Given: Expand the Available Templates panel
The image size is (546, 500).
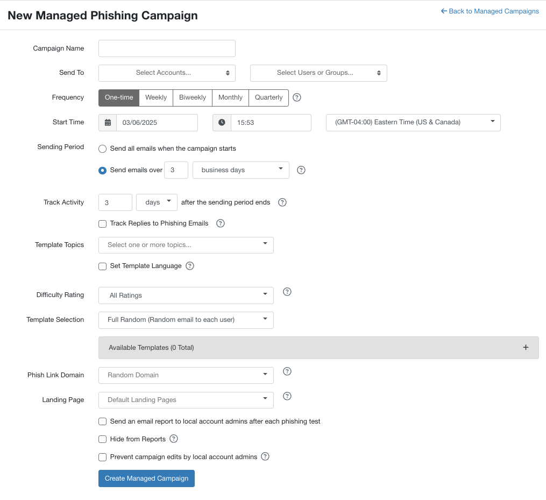Looking at the screenshot, I should tap(526, 347).
